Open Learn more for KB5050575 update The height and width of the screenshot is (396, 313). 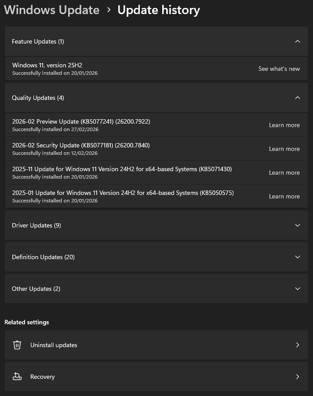pyautogui.click(x=284, y=196)
